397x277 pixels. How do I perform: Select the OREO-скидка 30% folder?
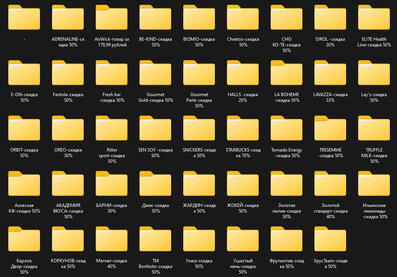pyautogui.click(x=68, y=128)
